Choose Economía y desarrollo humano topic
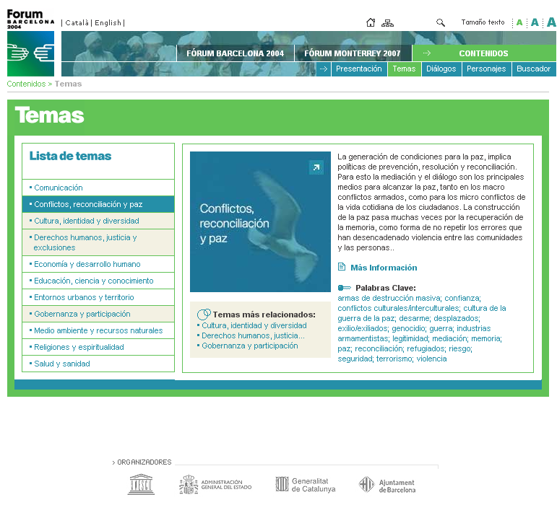Viewport: 557px width, 523px height. pyautogui.click(x=87, y=264)
